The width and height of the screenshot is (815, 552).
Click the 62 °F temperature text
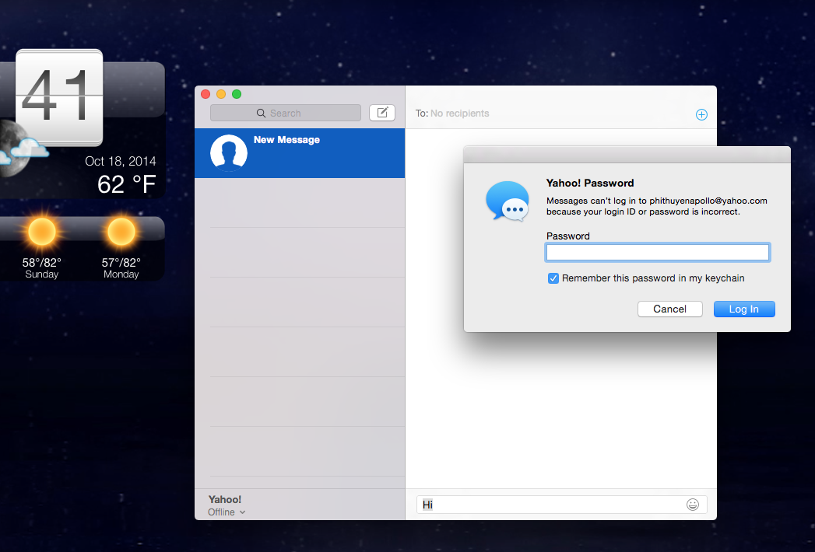[127, 184]
